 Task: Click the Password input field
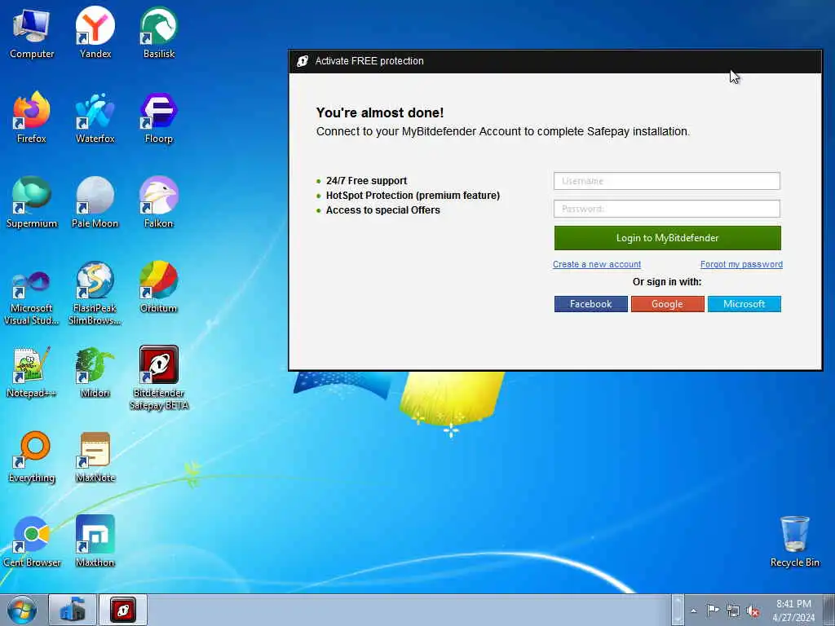[x=667, y=209]
